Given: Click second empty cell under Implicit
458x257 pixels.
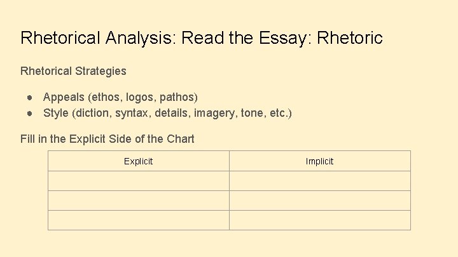Looking at the screenshot, I should coord(319,201).
